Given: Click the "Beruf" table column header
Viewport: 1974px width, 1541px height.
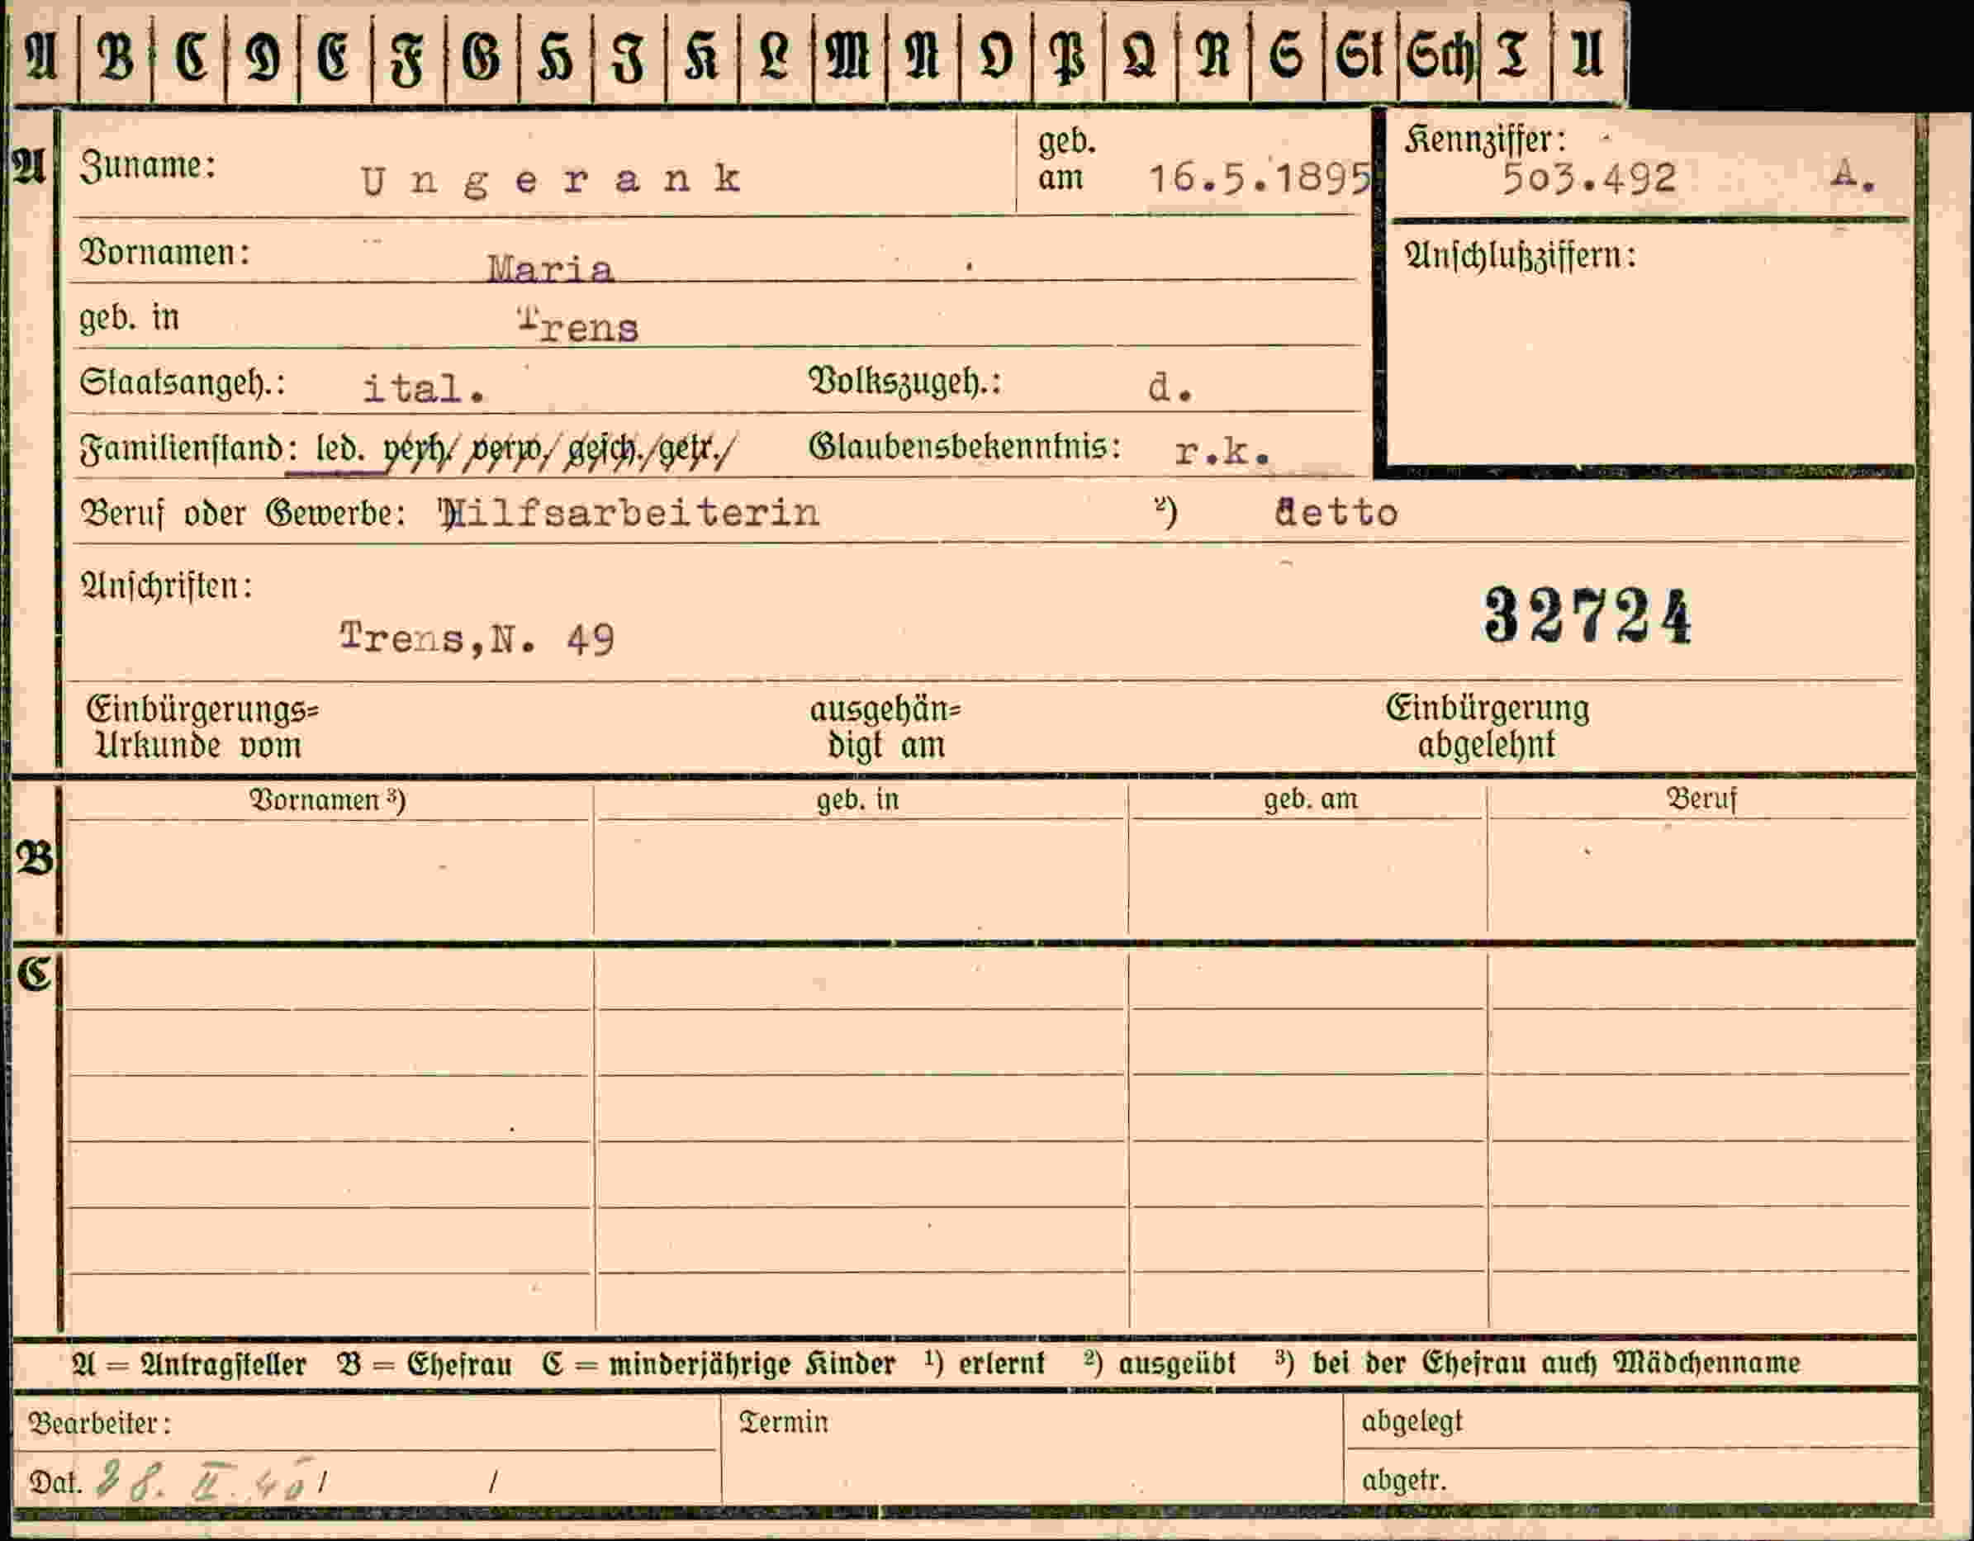Looking at the screenshot, I should 1702,799.
